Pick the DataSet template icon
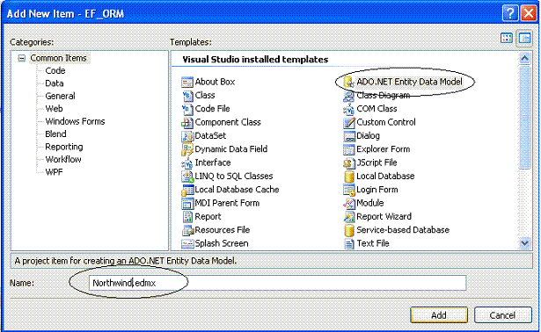The width and height of the screenshot is (541, 332). [187, 136]
